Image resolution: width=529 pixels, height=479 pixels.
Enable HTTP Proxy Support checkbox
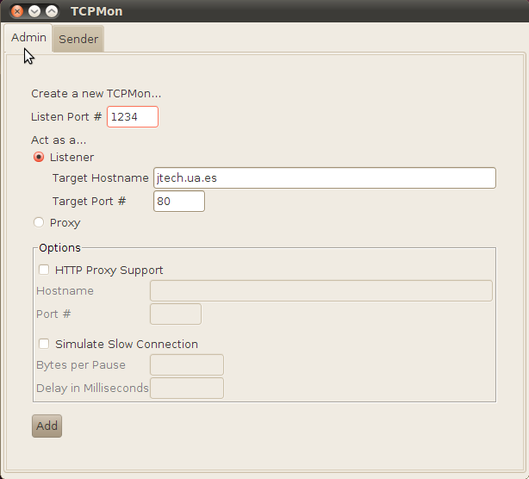click(x=44, y=270)
